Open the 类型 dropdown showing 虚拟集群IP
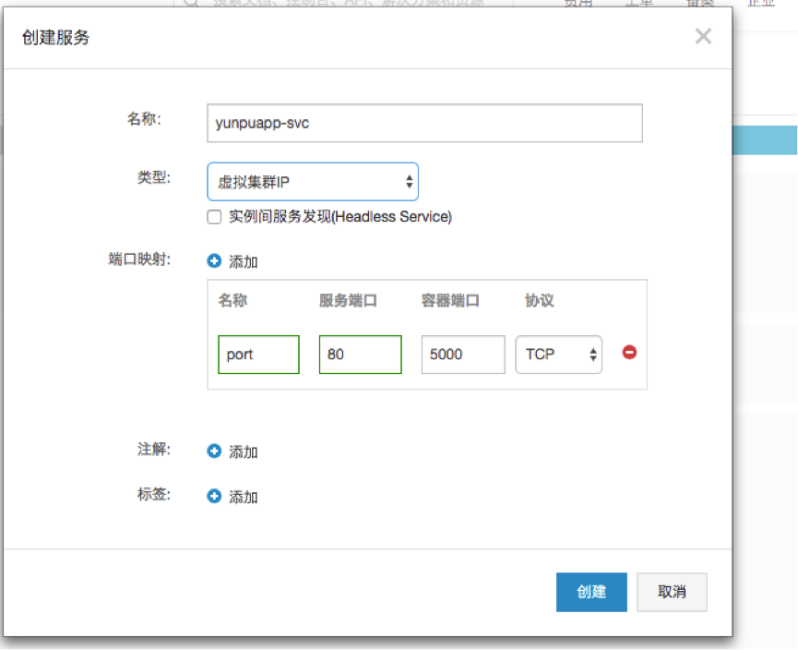 [x=313, y=182]
